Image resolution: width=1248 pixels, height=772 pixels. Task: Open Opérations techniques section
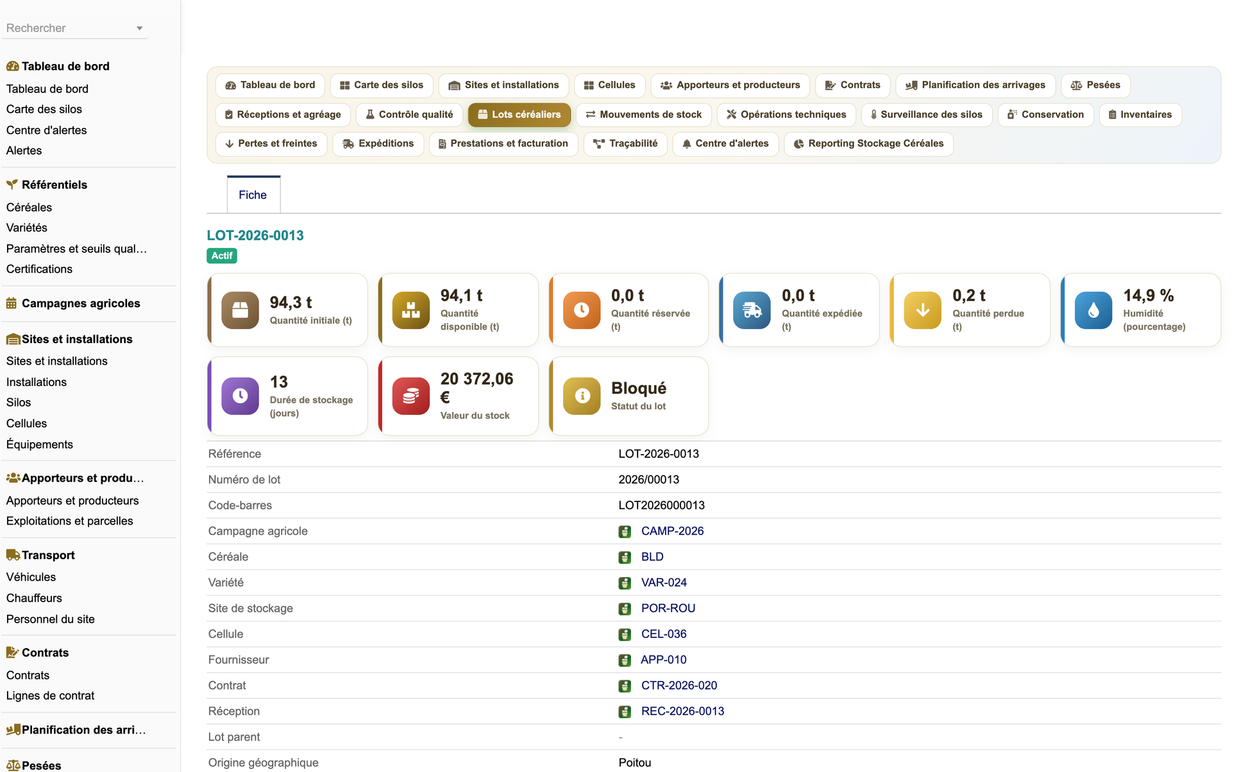[786, 115]
